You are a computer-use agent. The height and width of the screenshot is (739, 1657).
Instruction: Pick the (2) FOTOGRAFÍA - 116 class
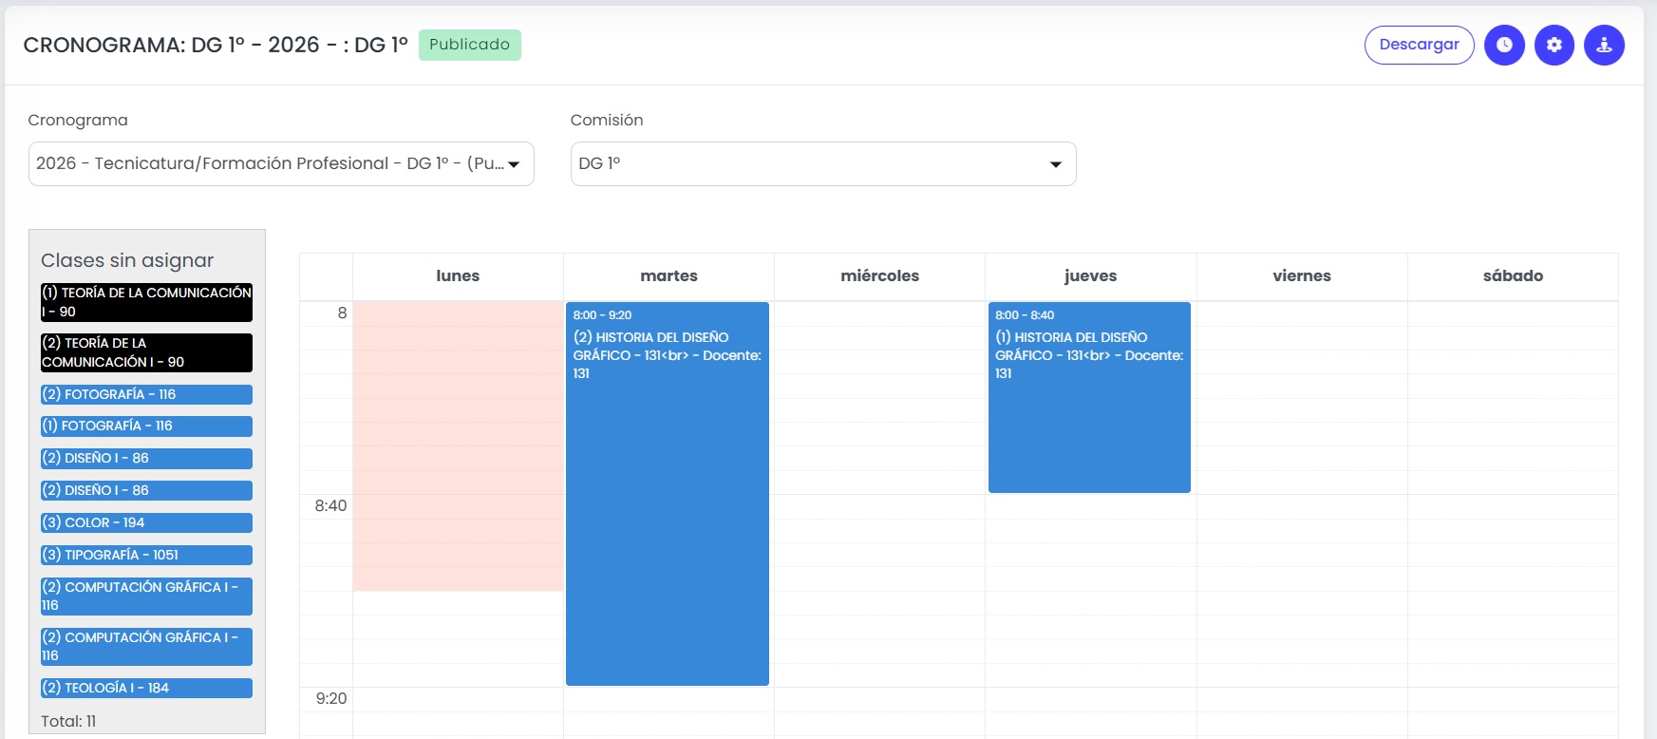click(146, 394)
